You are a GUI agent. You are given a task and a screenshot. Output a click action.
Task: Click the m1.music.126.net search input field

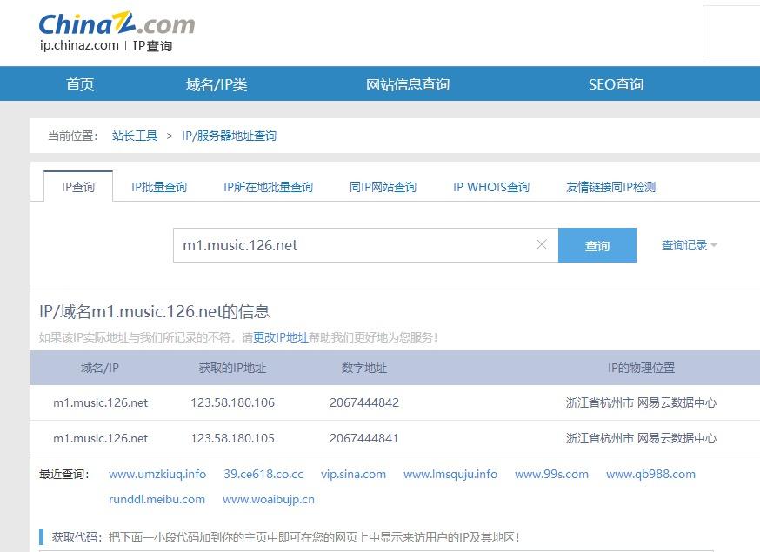365,245
